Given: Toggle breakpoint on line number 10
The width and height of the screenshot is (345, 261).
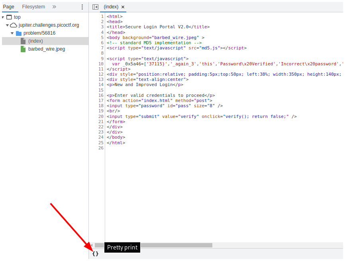Looking at the screenshot, I should [x=101, y=64].
